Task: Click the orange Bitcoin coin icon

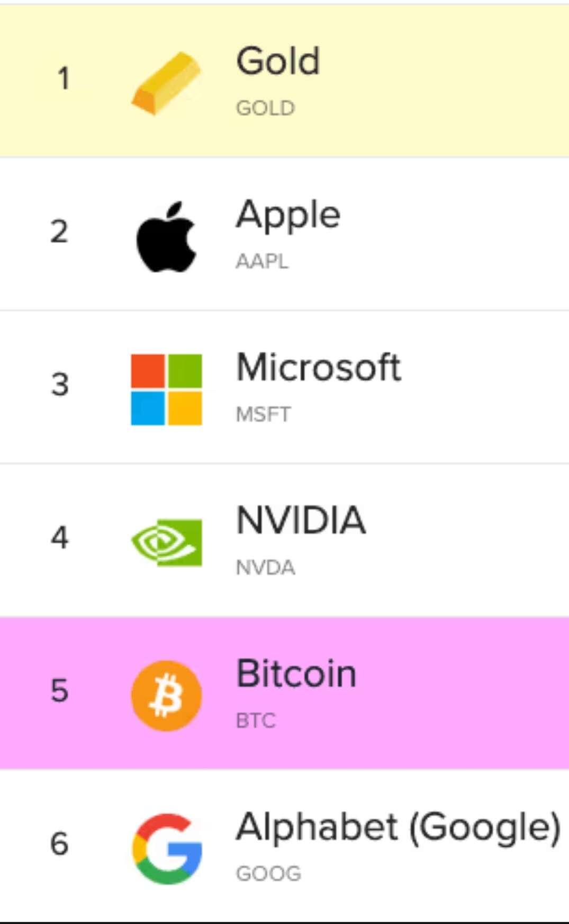Action: point(166,696)
